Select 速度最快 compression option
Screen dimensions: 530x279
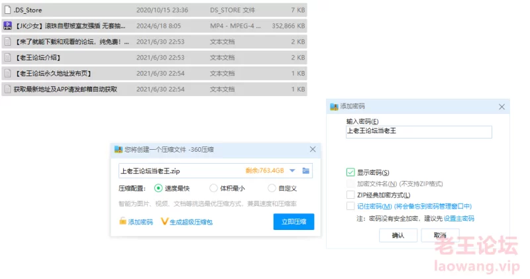158,188
